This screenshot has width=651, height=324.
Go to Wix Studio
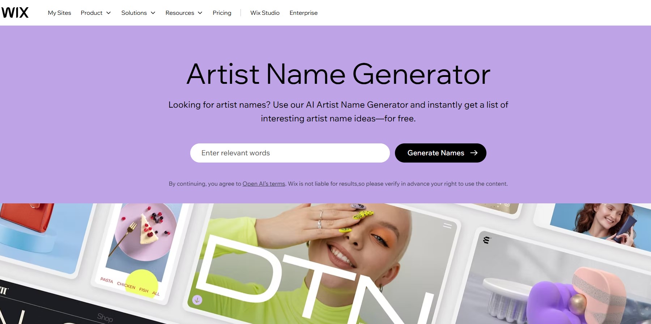pos(265,13)
